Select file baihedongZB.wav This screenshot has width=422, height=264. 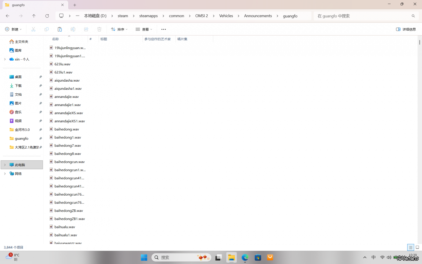[x=69, y=211]
